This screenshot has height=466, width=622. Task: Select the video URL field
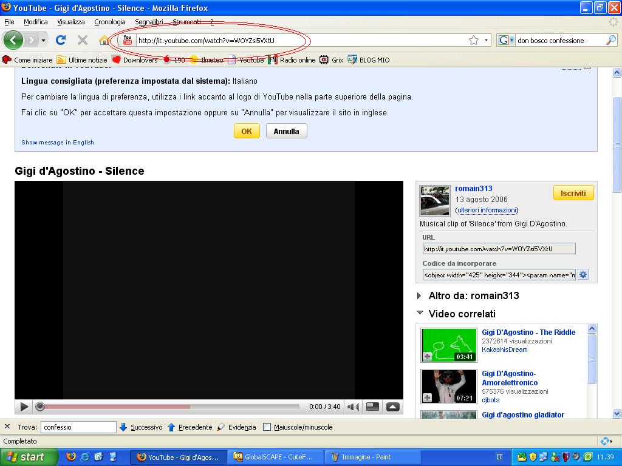[x=499, y=249]
